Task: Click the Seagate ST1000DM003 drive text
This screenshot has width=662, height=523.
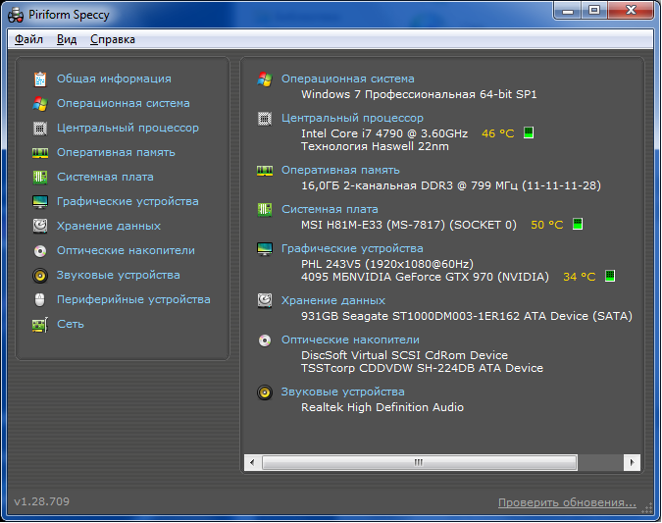Action: click(467, 316)
